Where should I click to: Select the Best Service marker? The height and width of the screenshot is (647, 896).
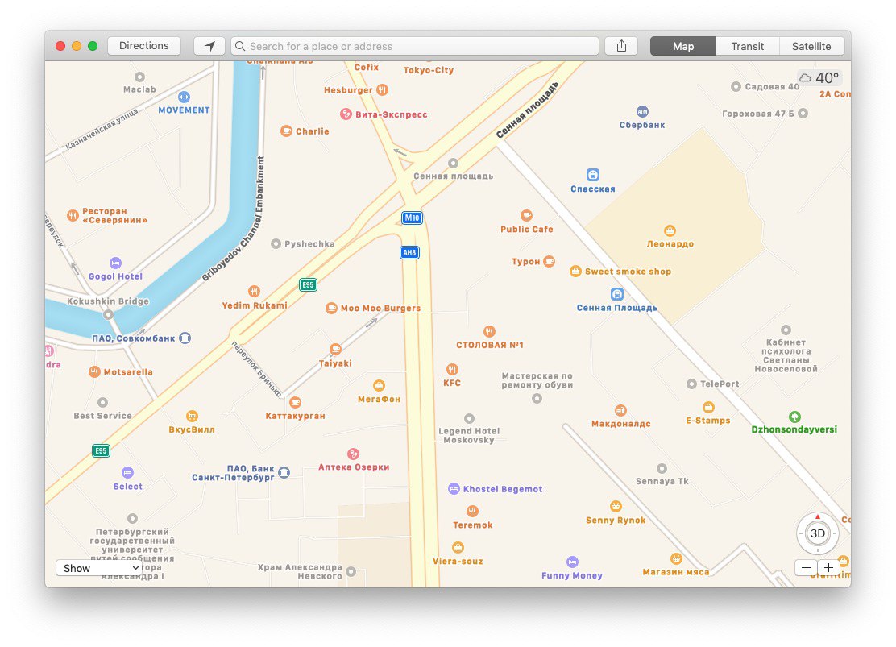pyautogui.click(x=103, y=402)
